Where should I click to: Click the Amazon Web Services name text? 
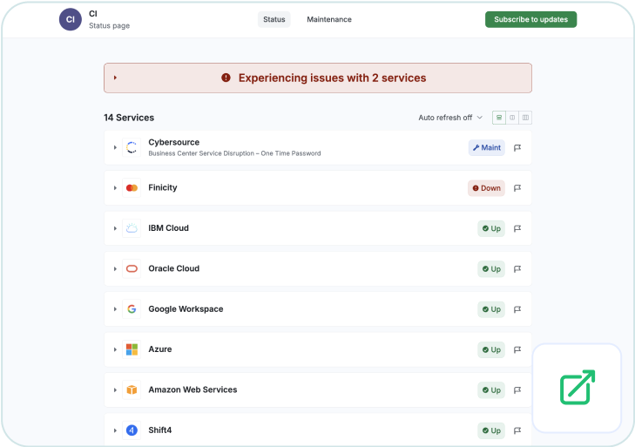(x=193, y=389)
